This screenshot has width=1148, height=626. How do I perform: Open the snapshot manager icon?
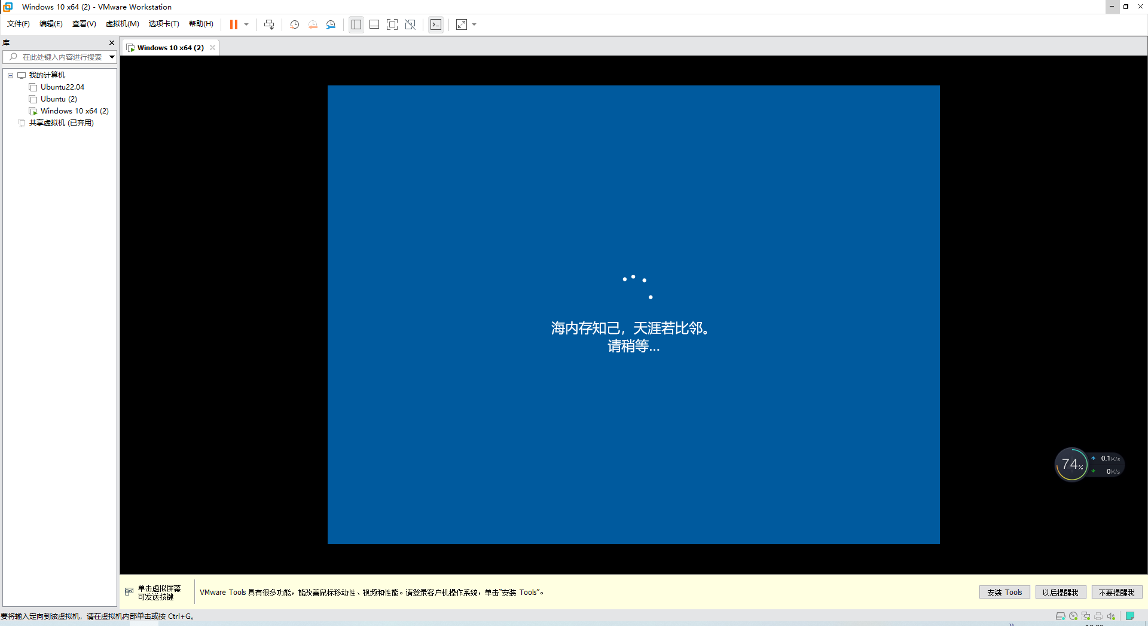(331, 24)
